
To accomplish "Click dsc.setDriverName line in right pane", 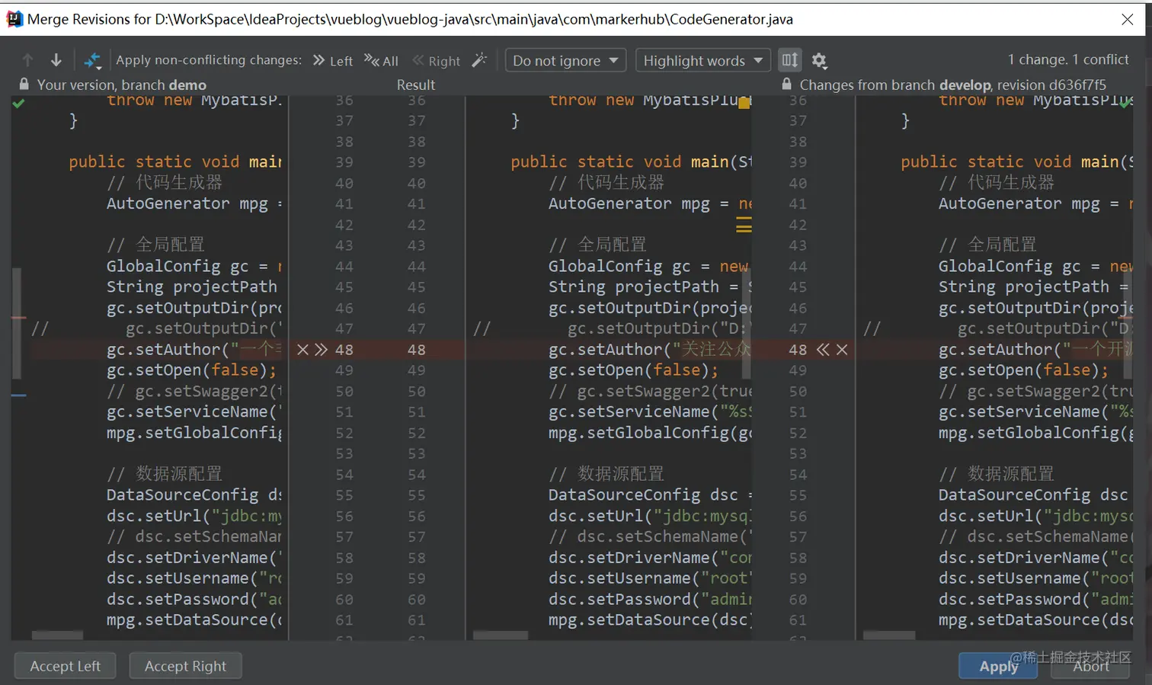I will coord(1035,558).
